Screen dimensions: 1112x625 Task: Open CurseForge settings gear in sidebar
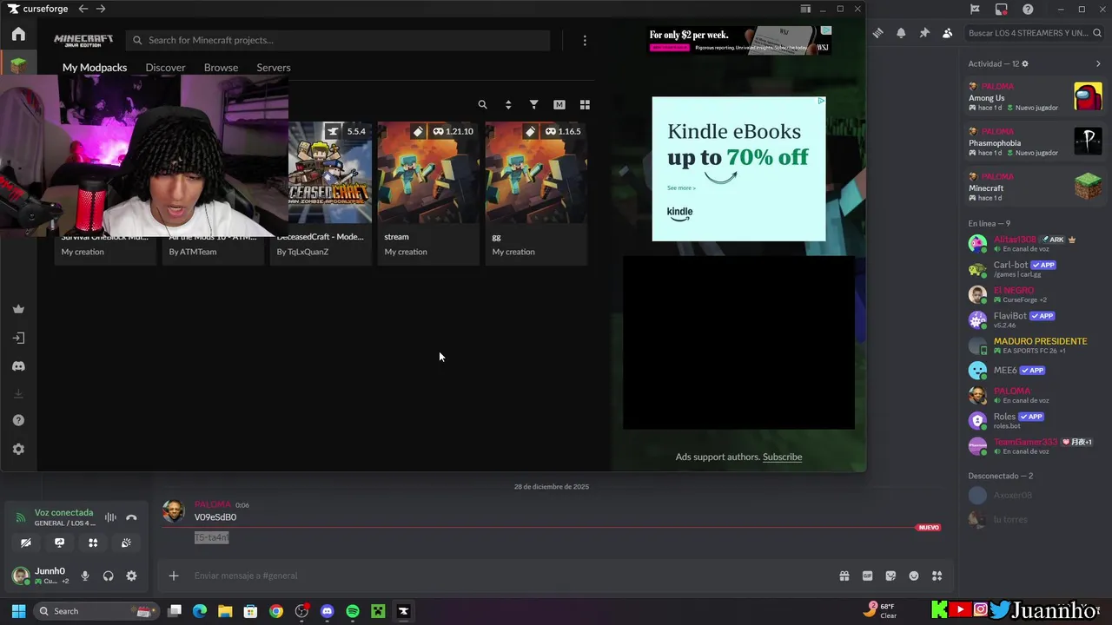pyautogui.click(x=18, y=449)
